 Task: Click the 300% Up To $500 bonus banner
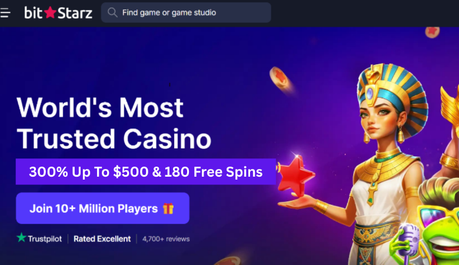[x=146, y=171]
